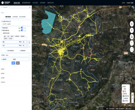
Task: Toggle the first restricted area display switch
Action: pos(22,28)
